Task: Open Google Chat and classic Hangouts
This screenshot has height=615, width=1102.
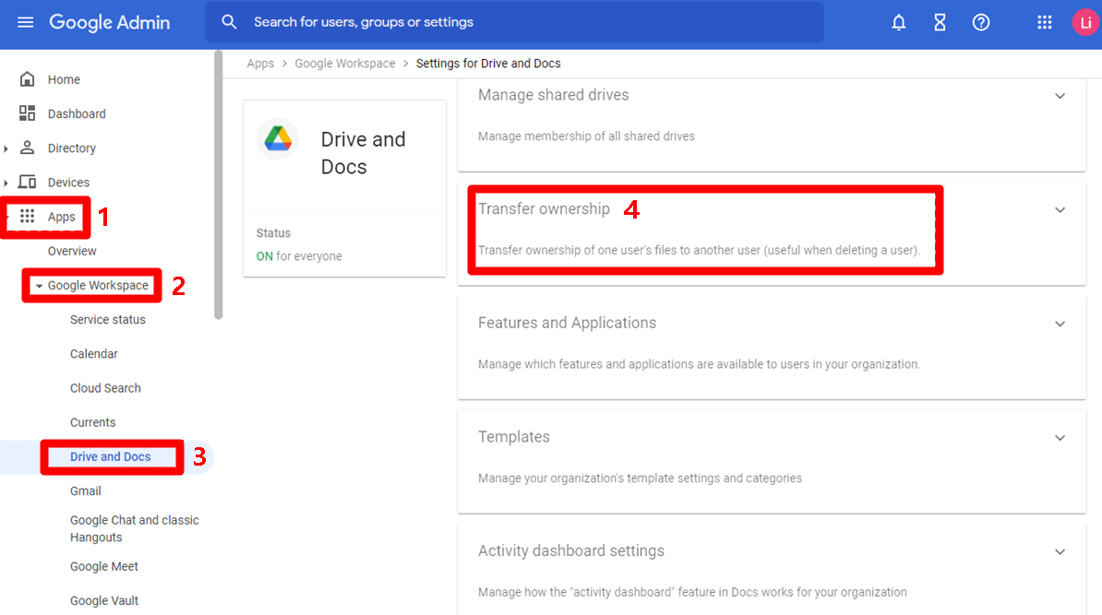Action: coord(134,528)
